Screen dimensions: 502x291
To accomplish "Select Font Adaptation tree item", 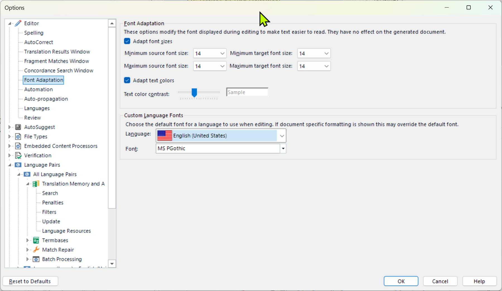I will point(44,80).
